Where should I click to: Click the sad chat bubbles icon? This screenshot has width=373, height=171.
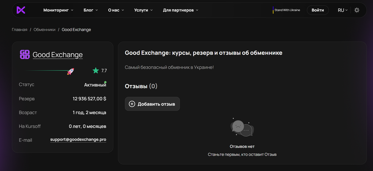[242, 128]
